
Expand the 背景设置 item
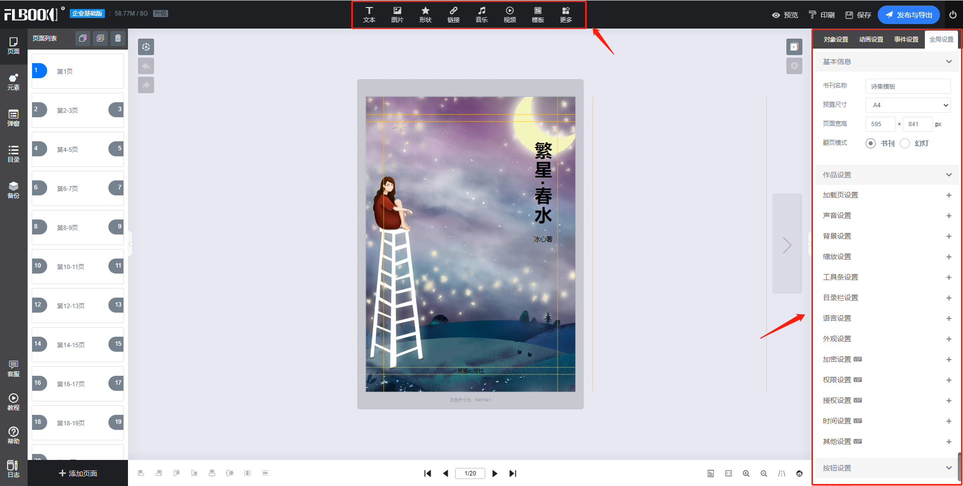point(887,236)
